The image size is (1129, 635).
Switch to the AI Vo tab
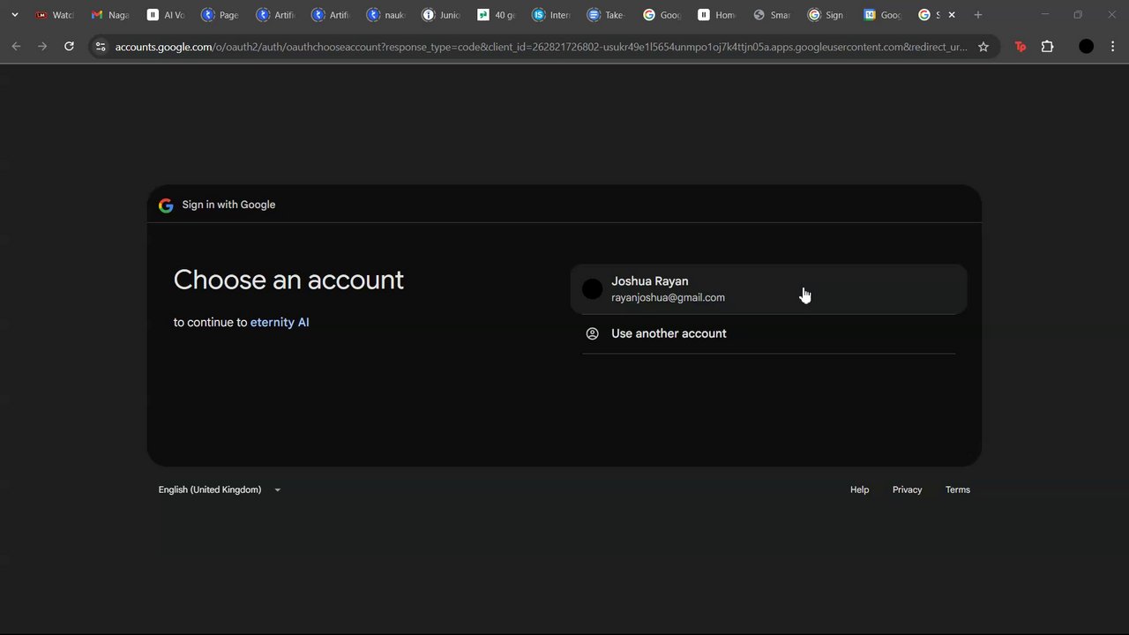click(x=167, y=15)
